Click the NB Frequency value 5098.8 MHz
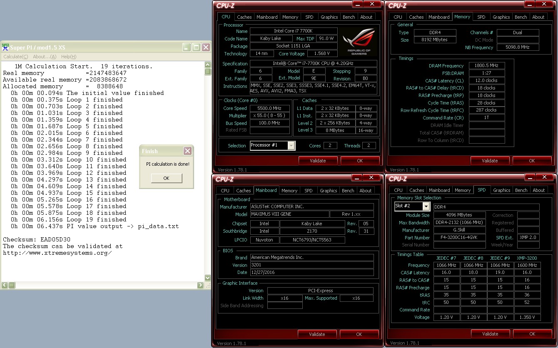Viewport: 558px width, 348px height. [x=518, y=47]
